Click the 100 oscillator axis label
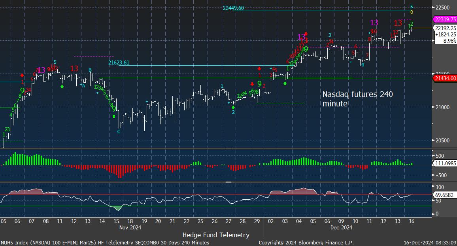Screen dimensions: 457x246 click(x=440, y=187)
